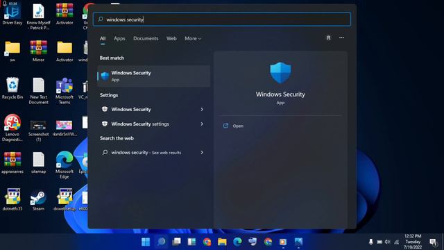The image size is (444, 250).
Task: Expand Windows Security settings result arrow
Action: 202,110
